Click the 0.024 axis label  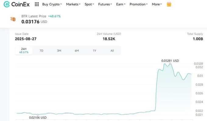(199, 102)
